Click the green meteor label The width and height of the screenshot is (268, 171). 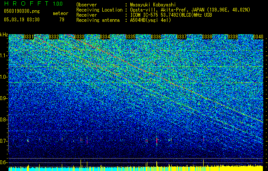61,13
